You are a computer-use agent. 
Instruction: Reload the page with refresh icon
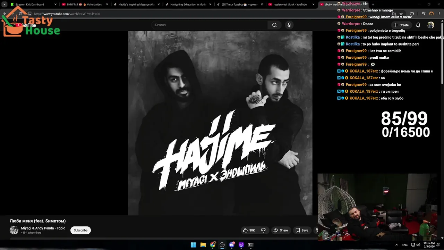(20, 14)
